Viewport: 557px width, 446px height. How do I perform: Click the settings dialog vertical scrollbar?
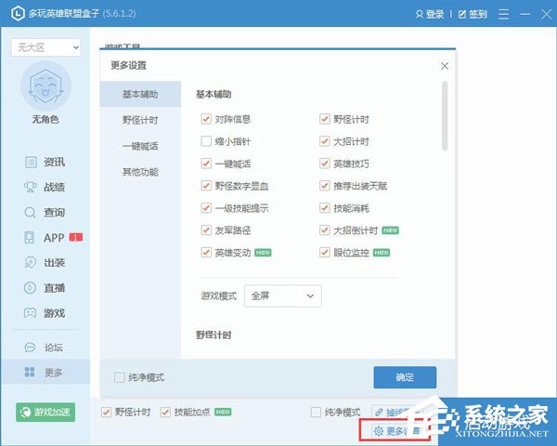(x=444, y=116)
